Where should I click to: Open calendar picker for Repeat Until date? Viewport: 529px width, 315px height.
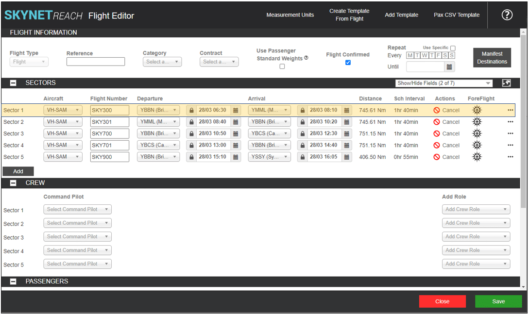pos(449,67)
